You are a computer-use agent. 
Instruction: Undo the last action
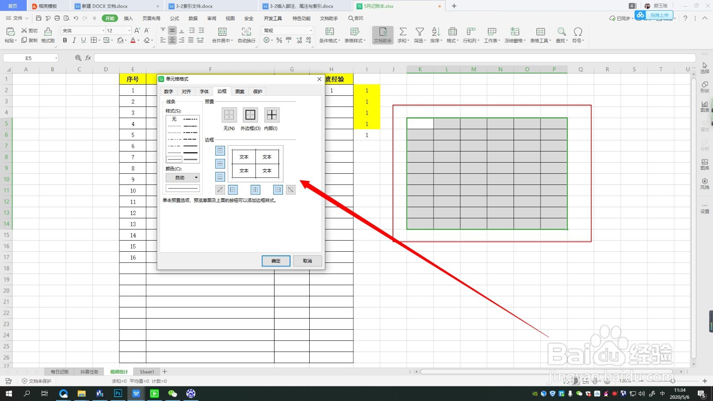pos(76,18)
